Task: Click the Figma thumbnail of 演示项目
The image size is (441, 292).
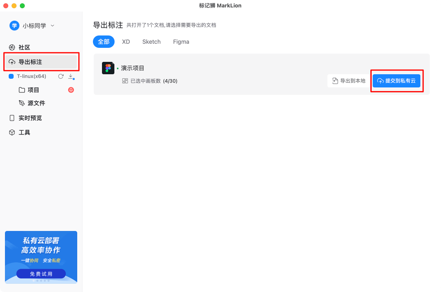Action: (108, 68)
